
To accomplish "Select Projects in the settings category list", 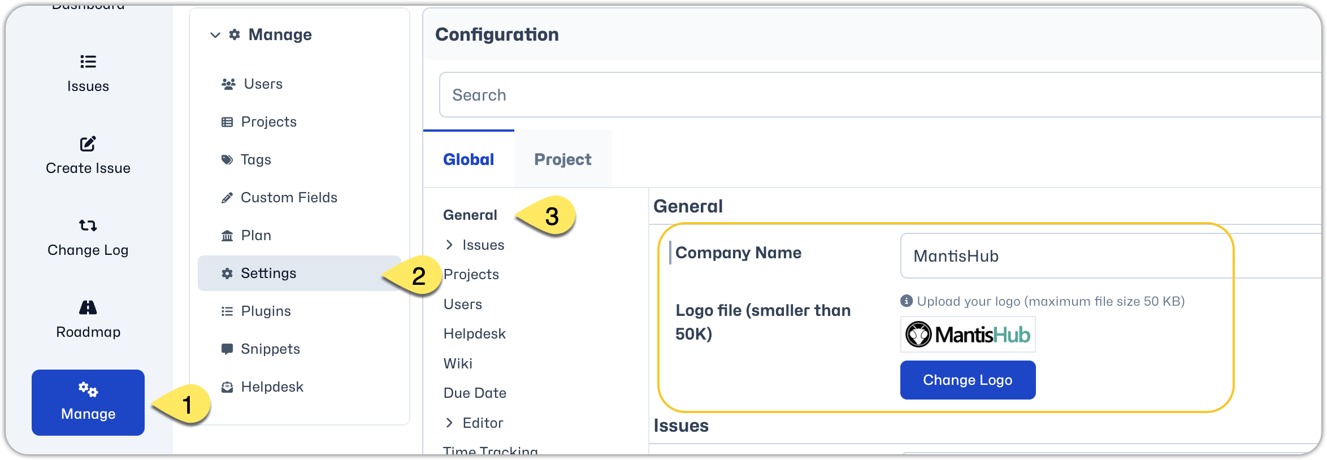I will coord(471,275).
